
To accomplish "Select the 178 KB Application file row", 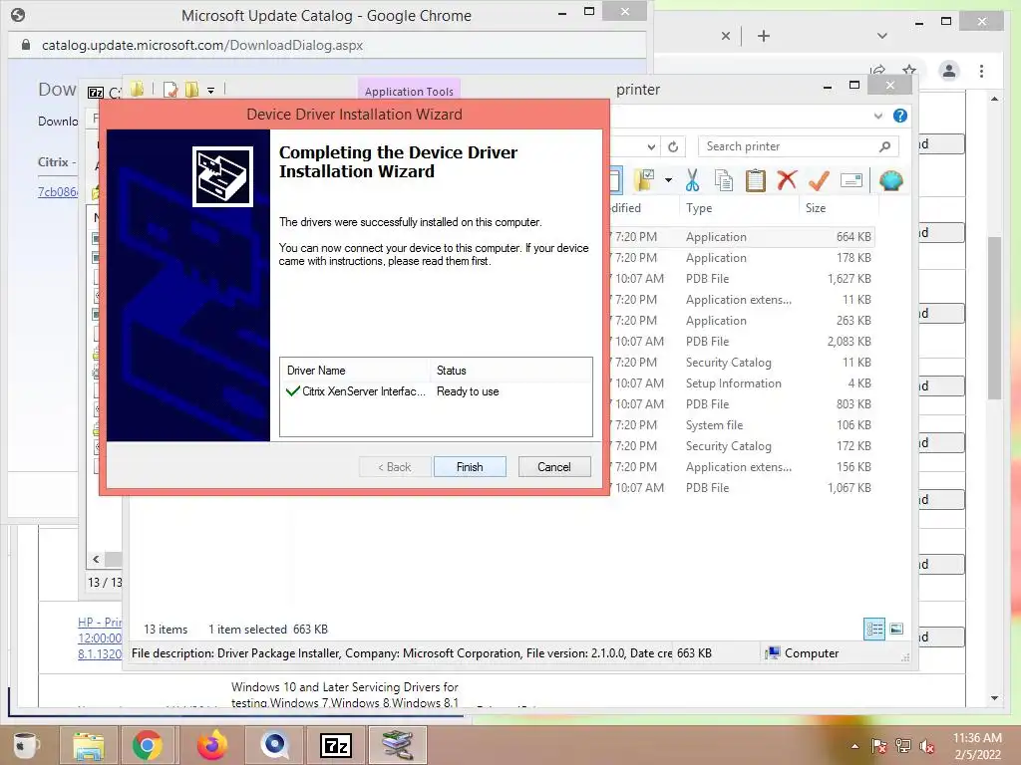I will 742,258.
